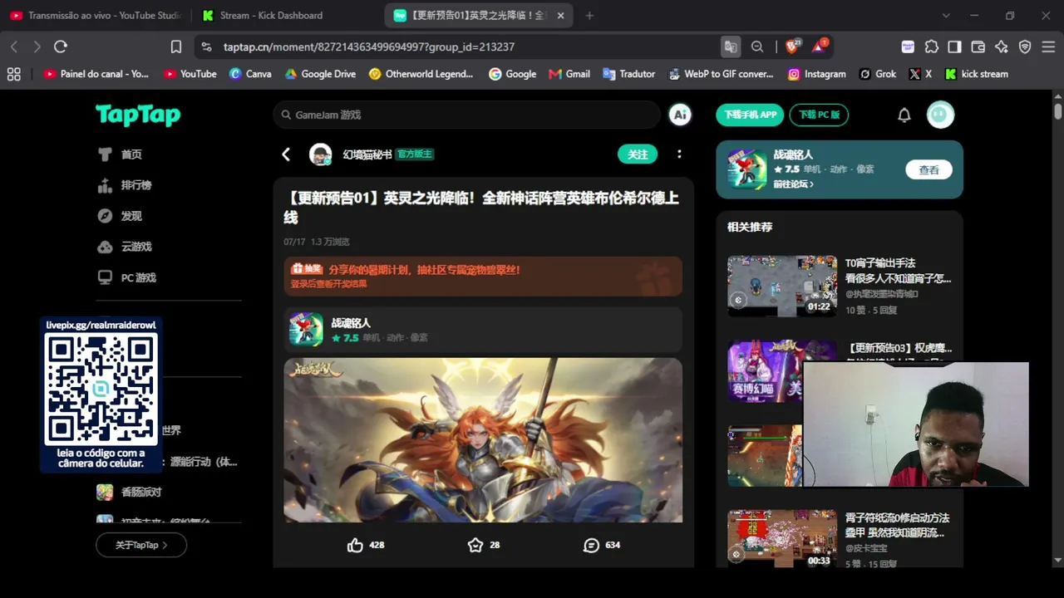Screen dimensions: 1064x598
Task: Favorite the post with star icon
Action: (x=475, y=545)
